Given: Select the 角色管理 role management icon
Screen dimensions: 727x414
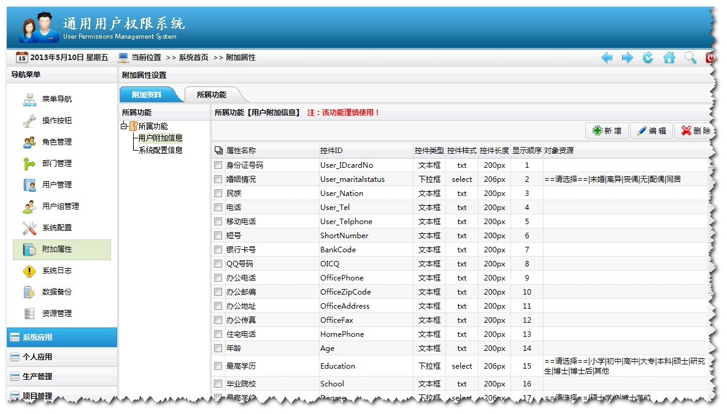Looking at the screenshot, I should click(x=29, y=141).
